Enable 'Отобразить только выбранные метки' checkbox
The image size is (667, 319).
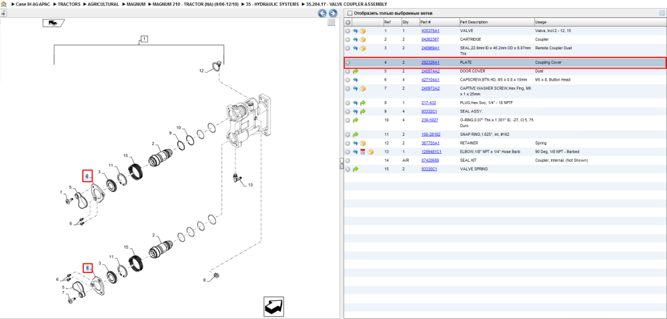click(x=350, y=13)
